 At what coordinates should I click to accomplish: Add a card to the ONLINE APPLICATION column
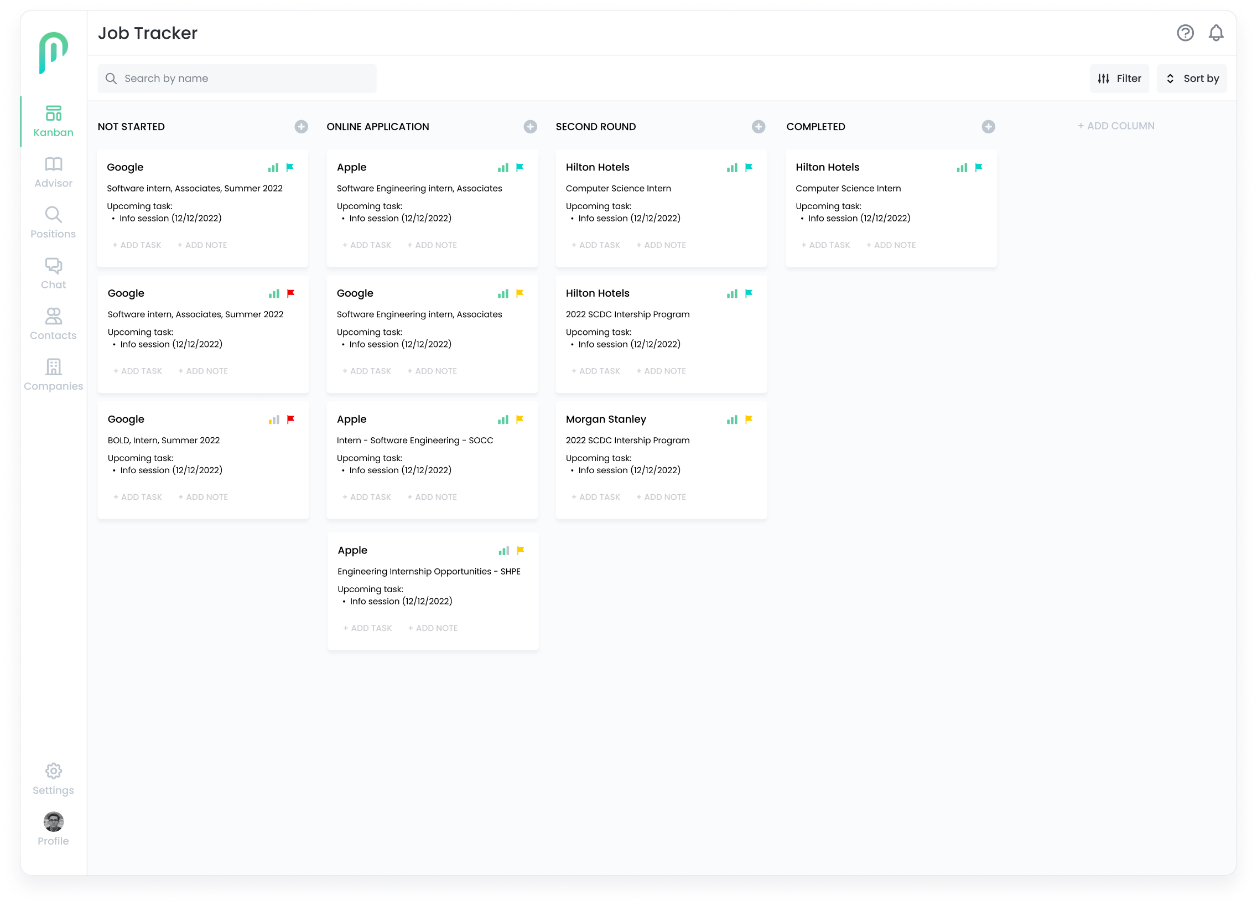click(530, 126)
